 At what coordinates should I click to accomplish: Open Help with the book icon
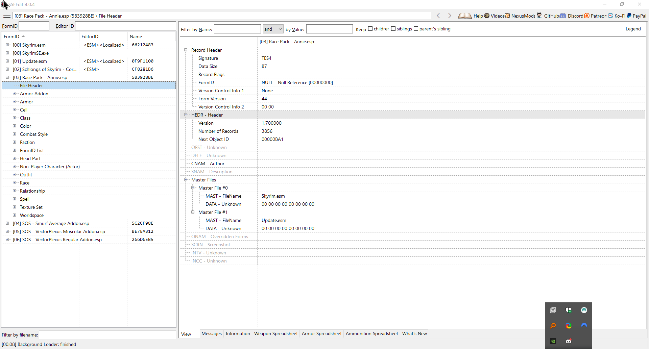470,16
